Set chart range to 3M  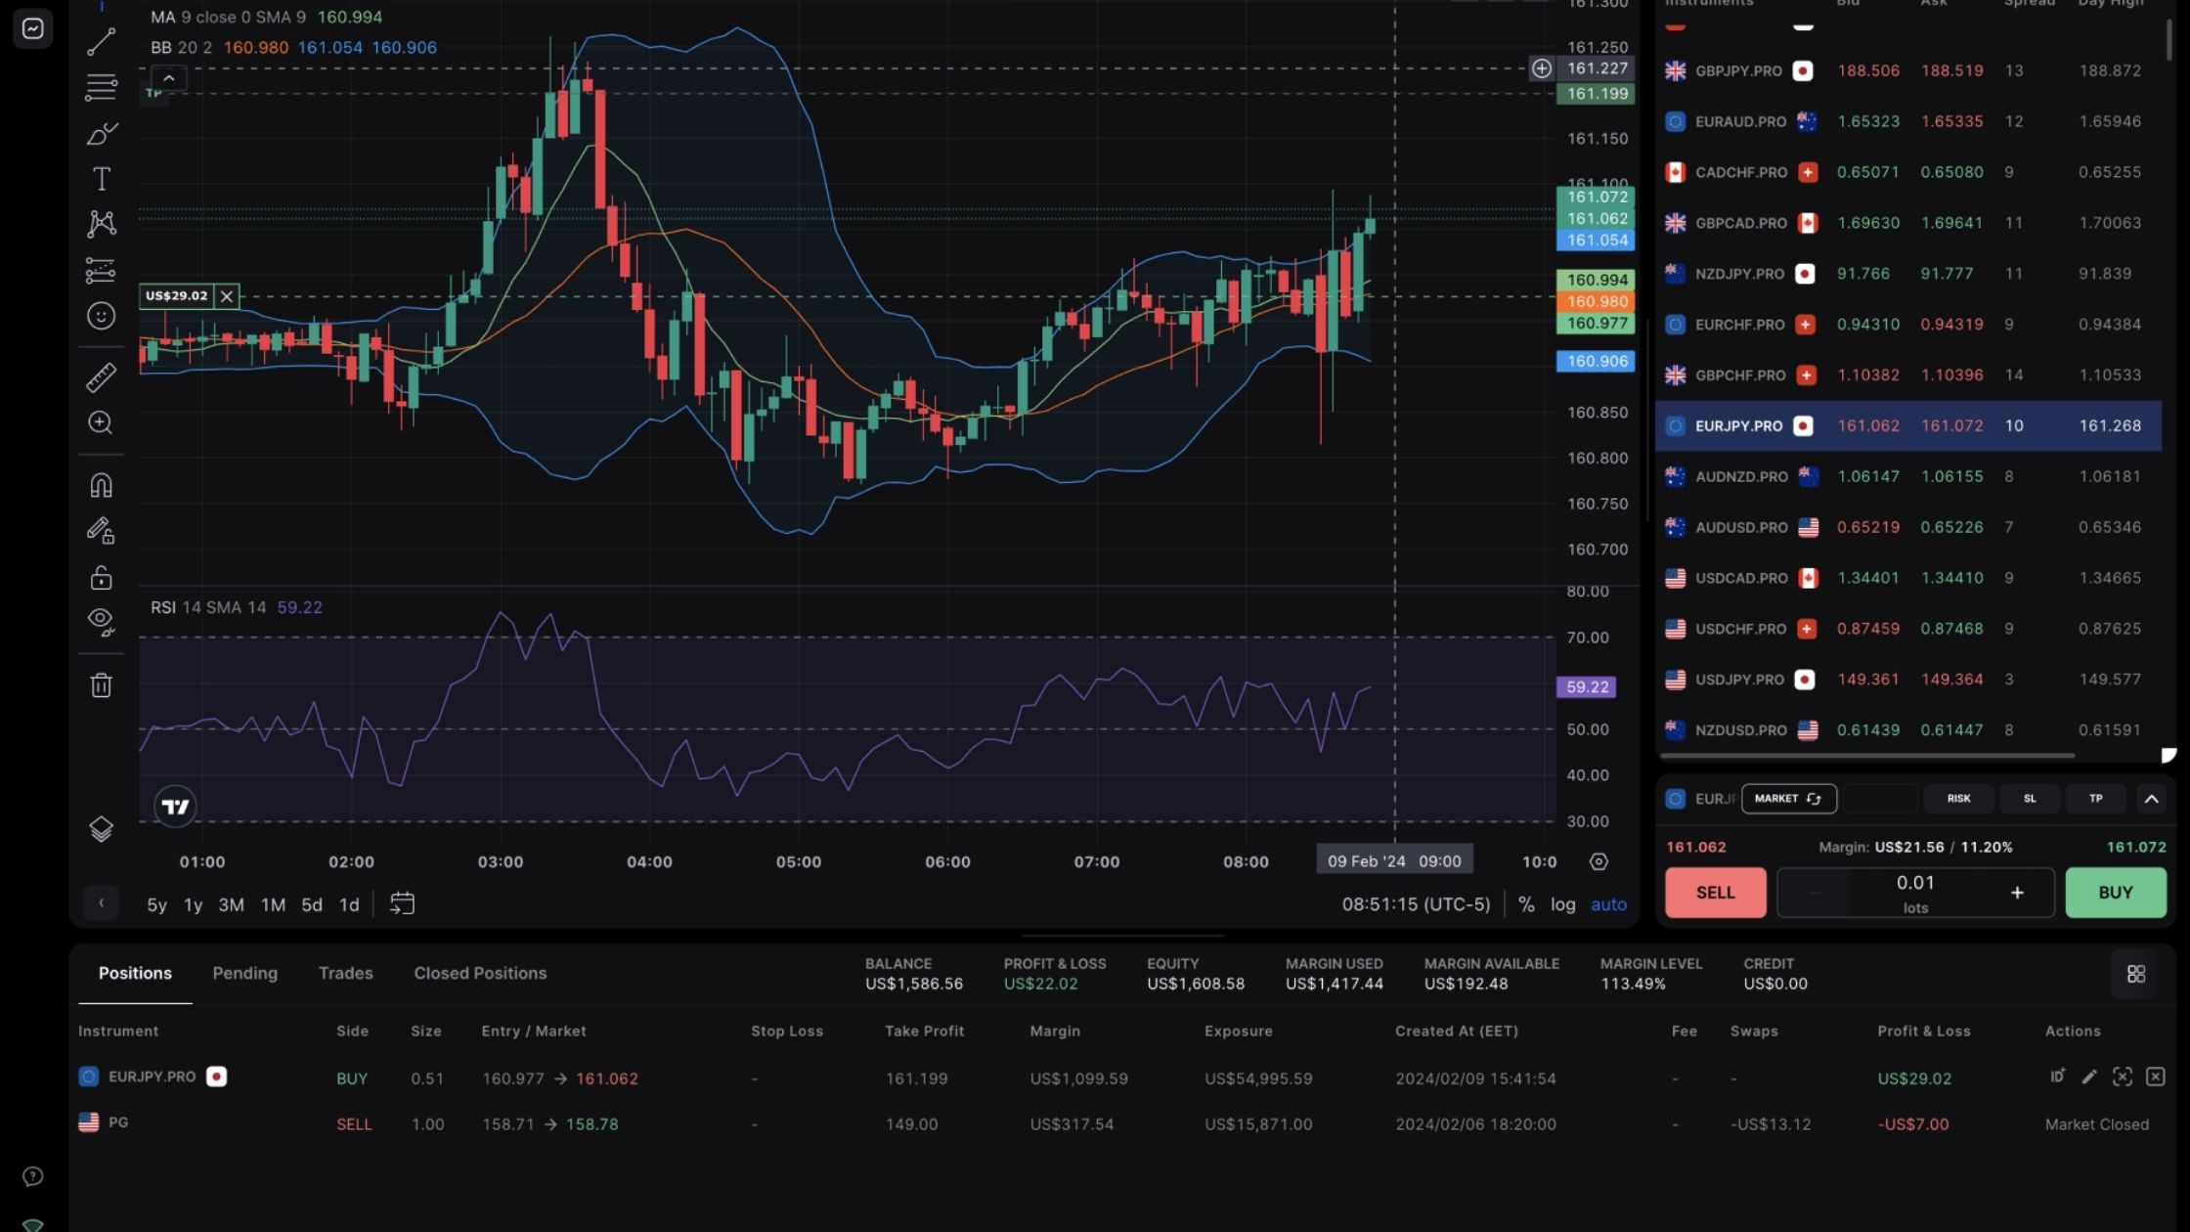point(231,904)
